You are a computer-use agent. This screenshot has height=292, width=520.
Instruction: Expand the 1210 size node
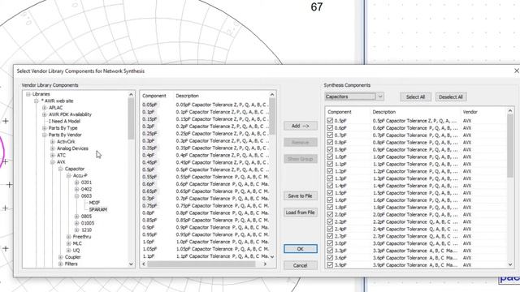click(x=76, y=230)
